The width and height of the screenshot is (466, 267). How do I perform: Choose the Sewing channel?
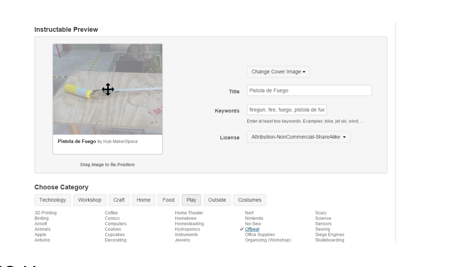(323, 229)
